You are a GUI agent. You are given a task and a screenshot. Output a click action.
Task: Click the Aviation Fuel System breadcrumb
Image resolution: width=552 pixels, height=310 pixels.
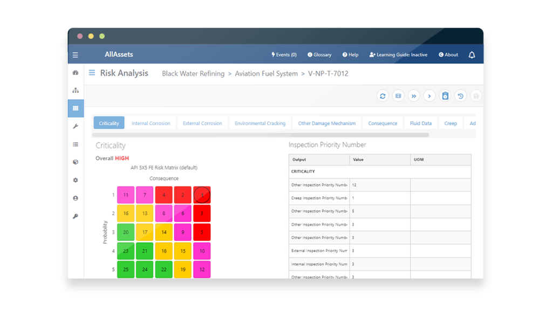[266, 73]
